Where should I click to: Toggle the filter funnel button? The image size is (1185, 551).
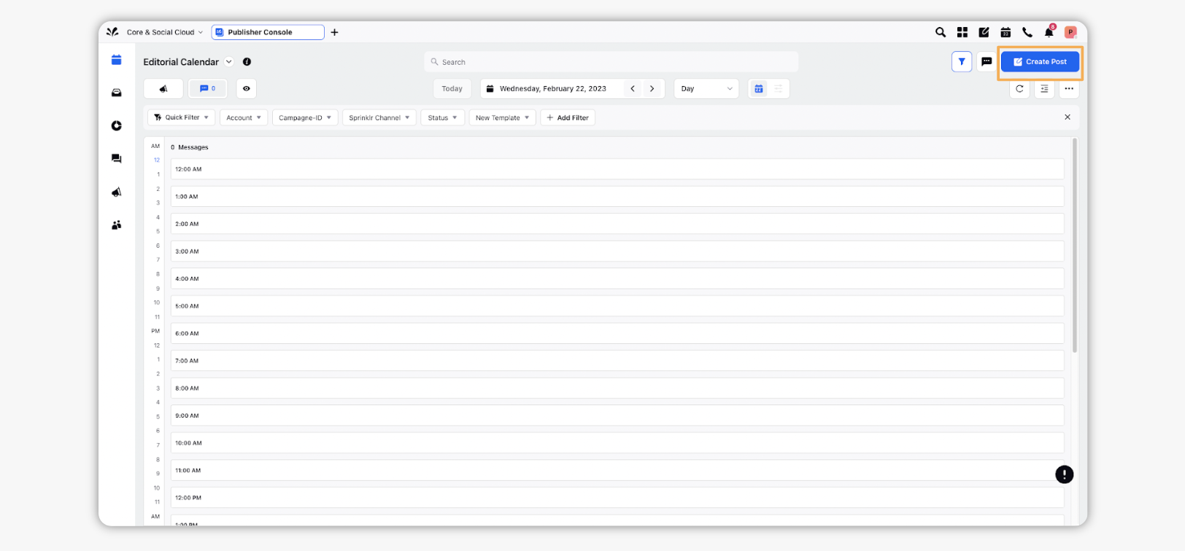[962, 62]
